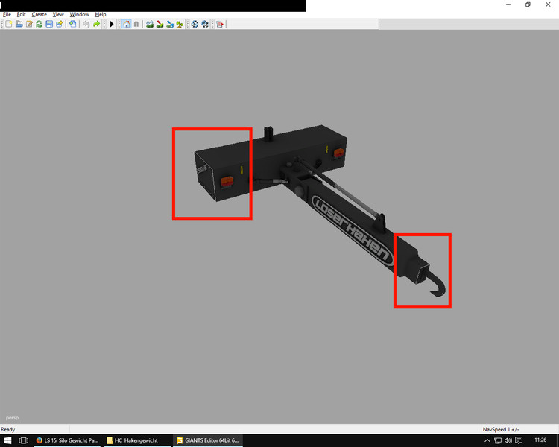Click the green Redo arrow
559x447 pixels.
96,24
